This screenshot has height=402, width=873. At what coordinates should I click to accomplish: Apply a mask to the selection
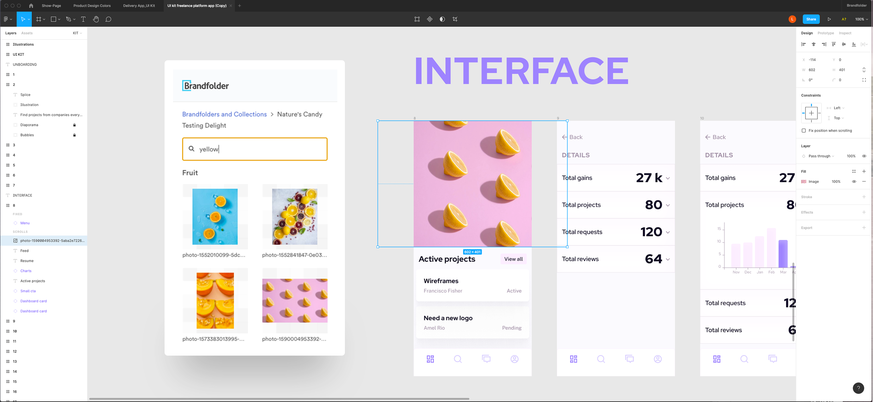442,19
